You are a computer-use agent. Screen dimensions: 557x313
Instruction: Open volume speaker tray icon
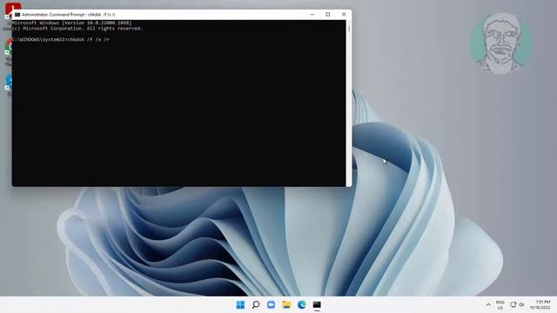(x=521, y=304)
